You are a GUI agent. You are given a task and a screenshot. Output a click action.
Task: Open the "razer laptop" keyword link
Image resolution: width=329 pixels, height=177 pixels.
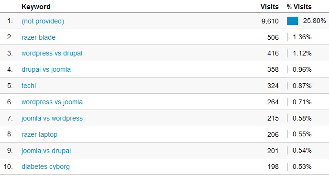click(39, 134)
